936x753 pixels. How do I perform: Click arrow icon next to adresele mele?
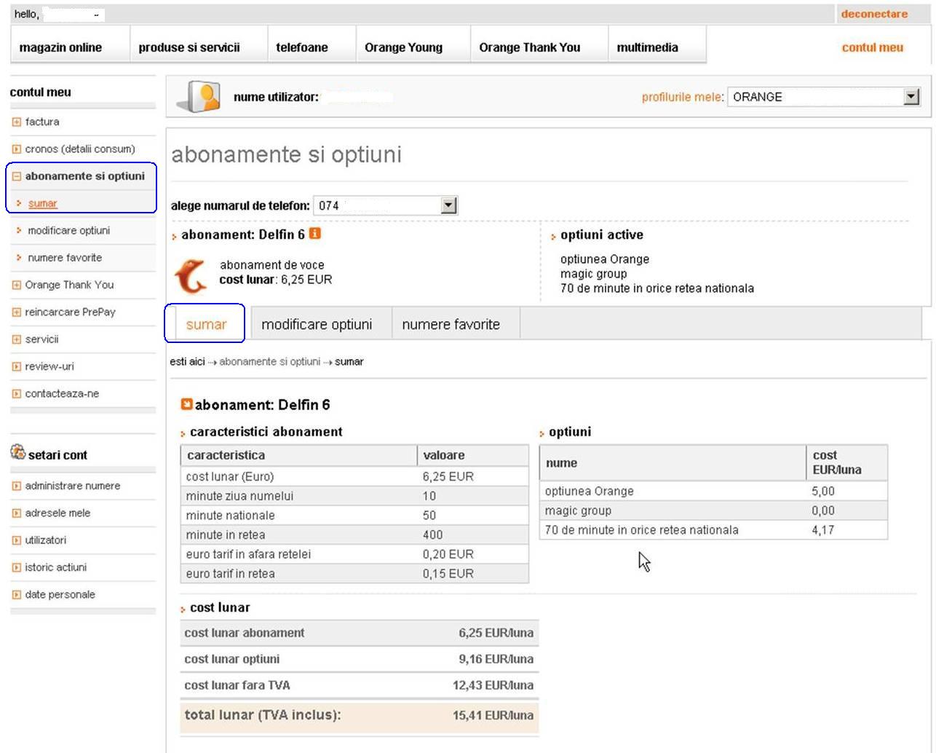pyautogui.click(x=17, y=513)
